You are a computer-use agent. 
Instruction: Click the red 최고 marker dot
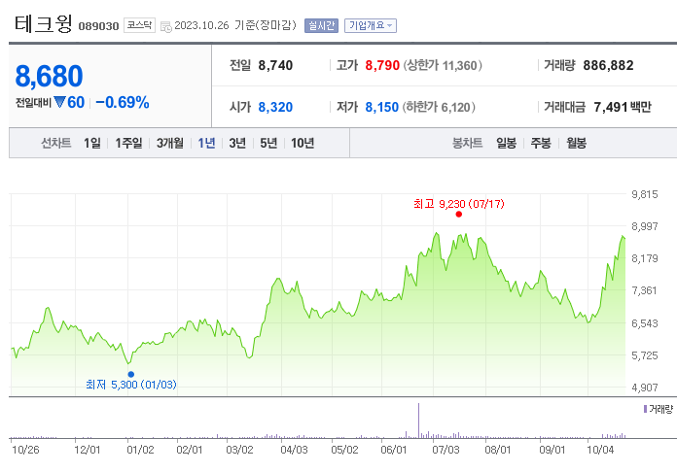point(459,215)
